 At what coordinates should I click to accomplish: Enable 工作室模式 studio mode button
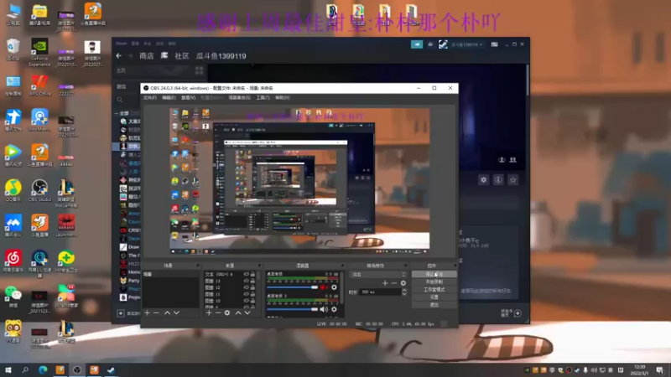click(434, 290)
